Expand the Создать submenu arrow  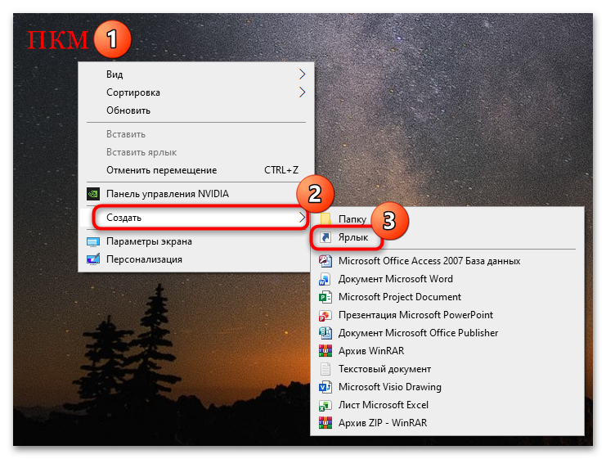point(303,218)
